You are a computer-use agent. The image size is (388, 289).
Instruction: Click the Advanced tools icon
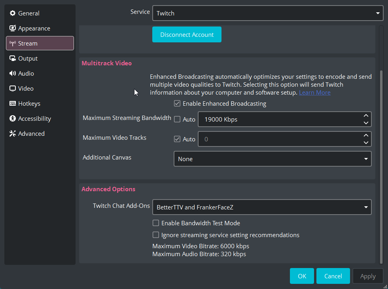tap(12, 134)
